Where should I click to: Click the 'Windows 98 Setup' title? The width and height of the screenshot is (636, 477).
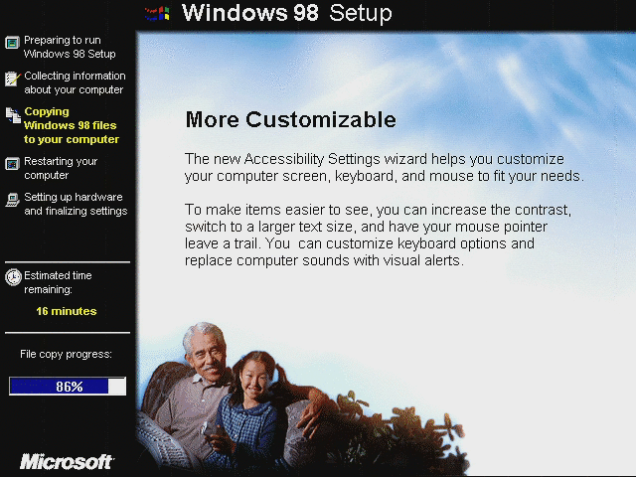click(287, 13)
